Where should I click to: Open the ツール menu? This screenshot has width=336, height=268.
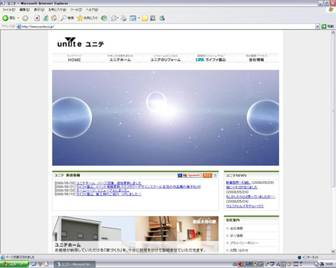76,10
